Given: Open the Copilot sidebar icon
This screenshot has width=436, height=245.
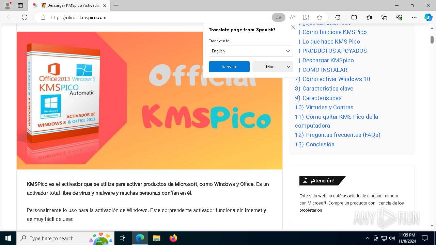Looking at the screenshot, I should tap(428, 17).
